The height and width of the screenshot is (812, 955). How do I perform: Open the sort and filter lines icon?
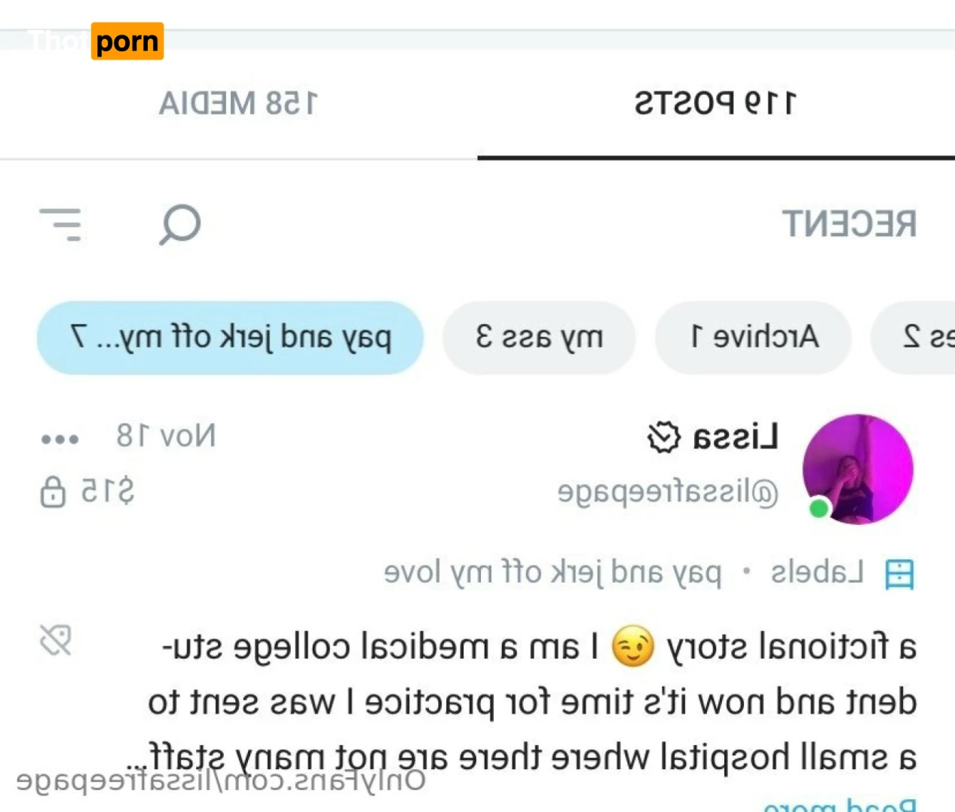click(61, 225)
